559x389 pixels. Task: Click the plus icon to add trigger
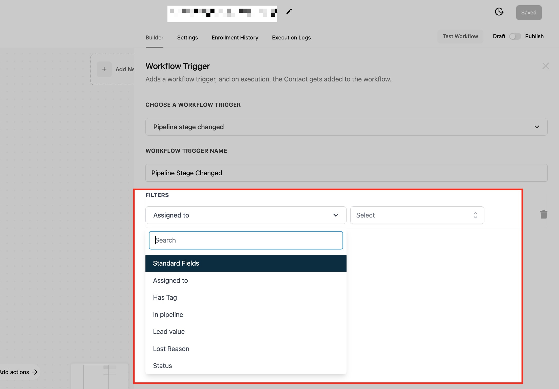pos(104,69)
